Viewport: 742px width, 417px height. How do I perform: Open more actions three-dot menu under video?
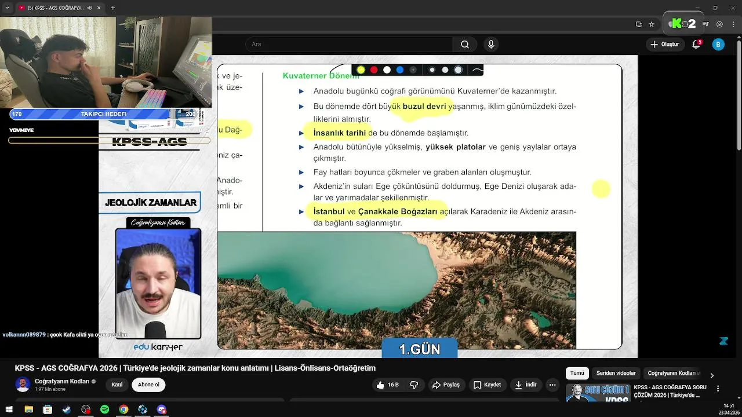(x=552, y=385)
